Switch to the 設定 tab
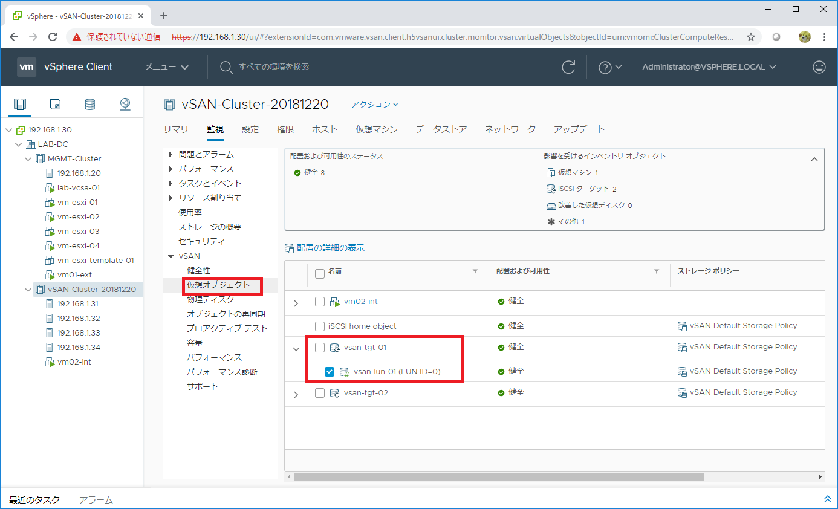The height and width of the screenshot is (509, 838). coord(250,129)
